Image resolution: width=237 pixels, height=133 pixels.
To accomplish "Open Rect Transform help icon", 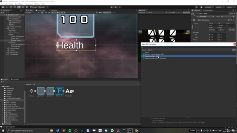I will (229, 20).
